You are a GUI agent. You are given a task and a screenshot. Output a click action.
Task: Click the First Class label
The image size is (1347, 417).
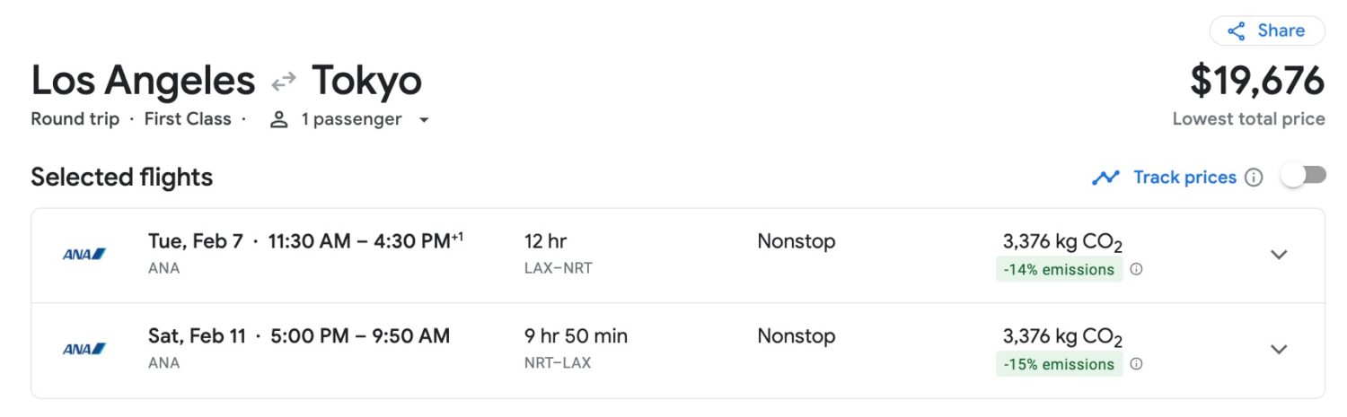pyautogui.click(x=188, y=119)
